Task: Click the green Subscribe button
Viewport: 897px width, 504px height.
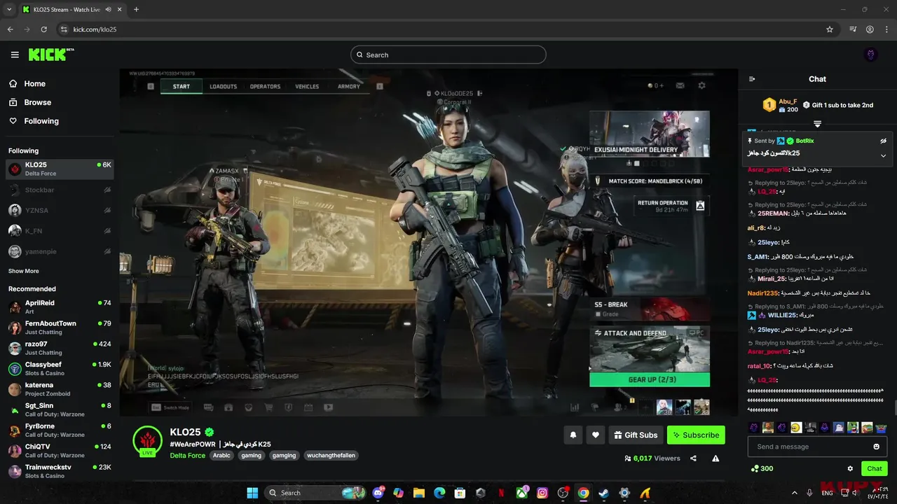Action: 696,435
